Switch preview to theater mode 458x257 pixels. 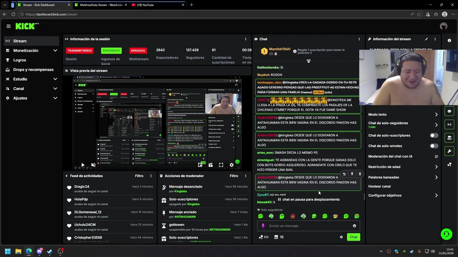(210, 165)
